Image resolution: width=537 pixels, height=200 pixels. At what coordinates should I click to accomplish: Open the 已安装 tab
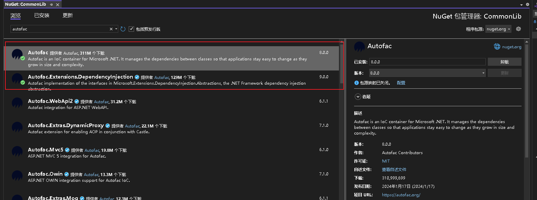(x=42, y=16)
